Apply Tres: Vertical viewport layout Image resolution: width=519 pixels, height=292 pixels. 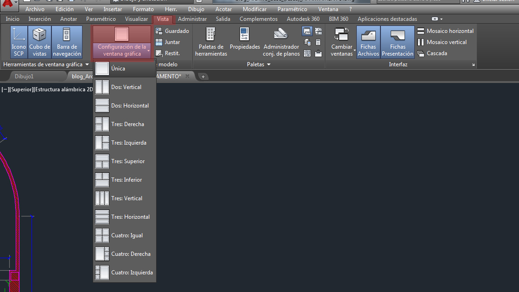coord(125,198)
